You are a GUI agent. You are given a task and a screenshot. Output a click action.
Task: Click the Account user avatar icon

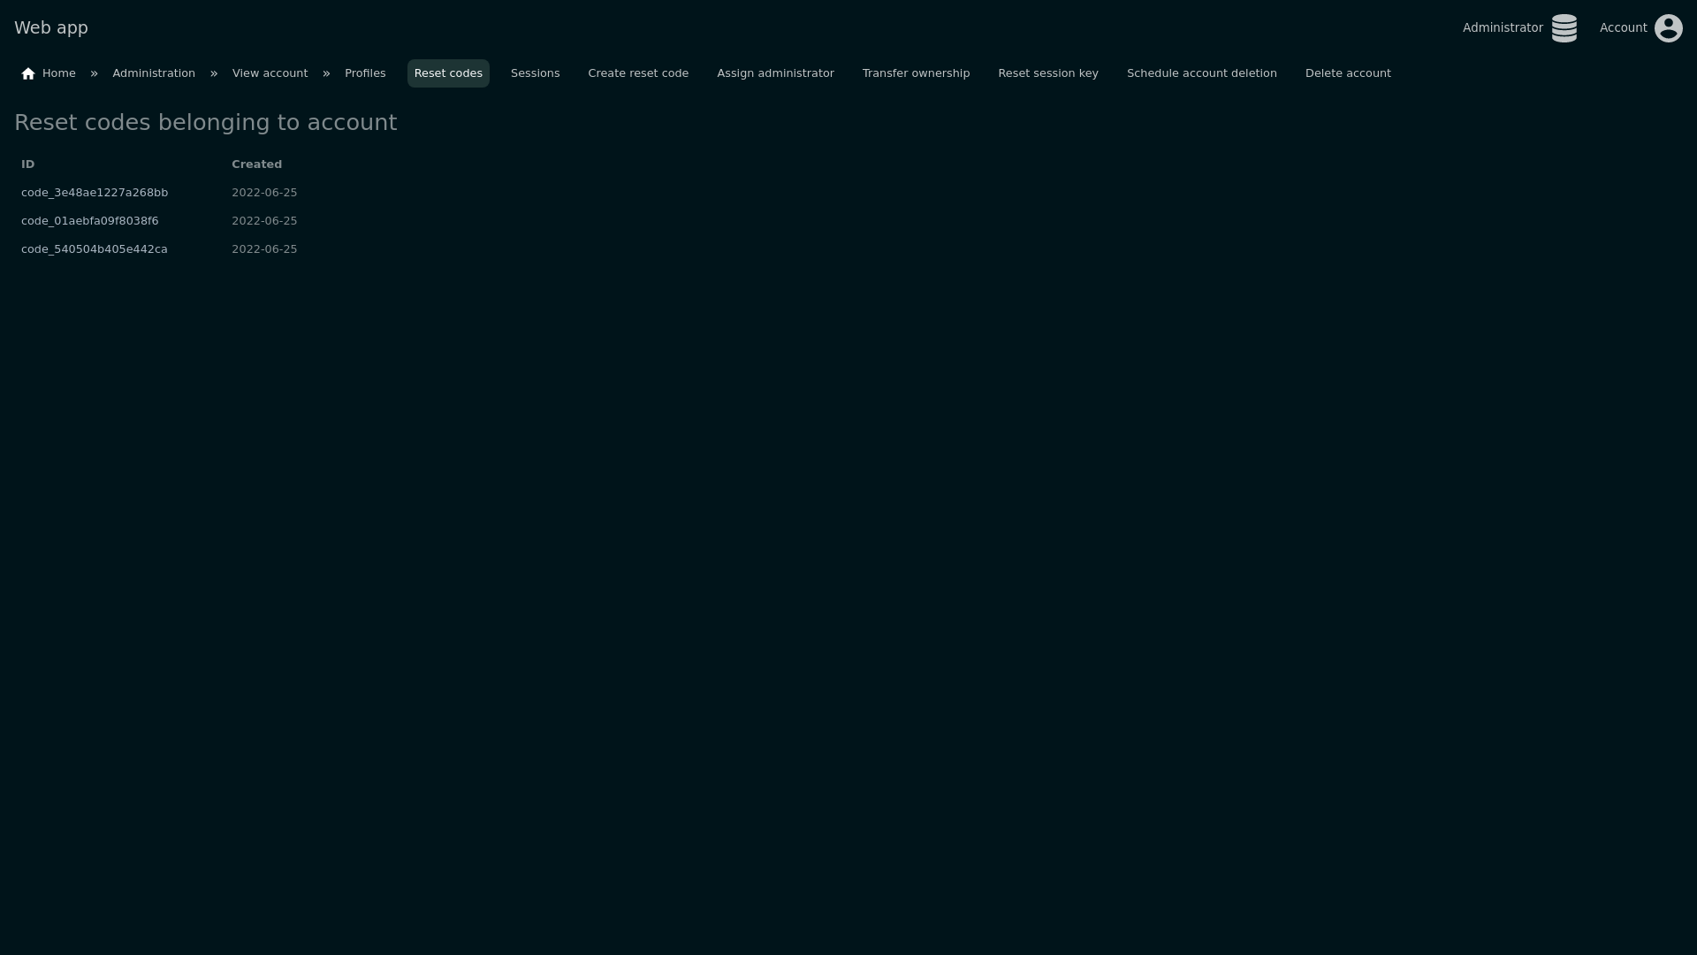coord(1668,28)
